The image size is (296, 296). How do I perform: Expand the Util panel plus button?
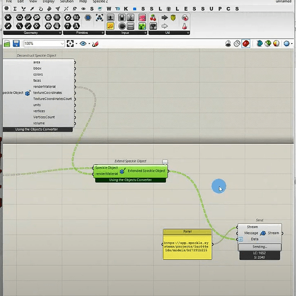pos(188,33)
